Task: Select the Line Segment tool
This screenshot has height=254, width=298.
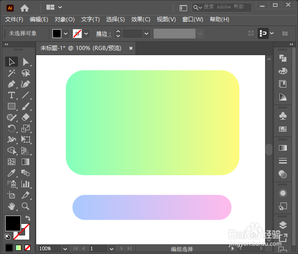Action: [26, 95]
